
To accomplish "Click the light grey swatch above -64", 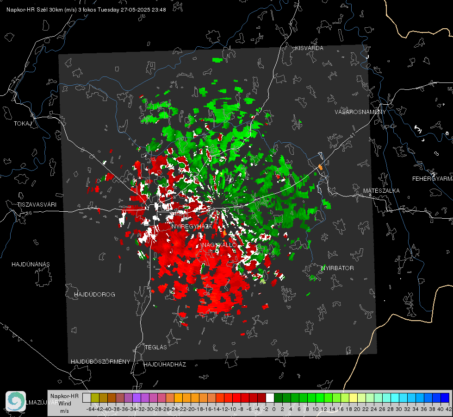I will click(x=87, y=398).
